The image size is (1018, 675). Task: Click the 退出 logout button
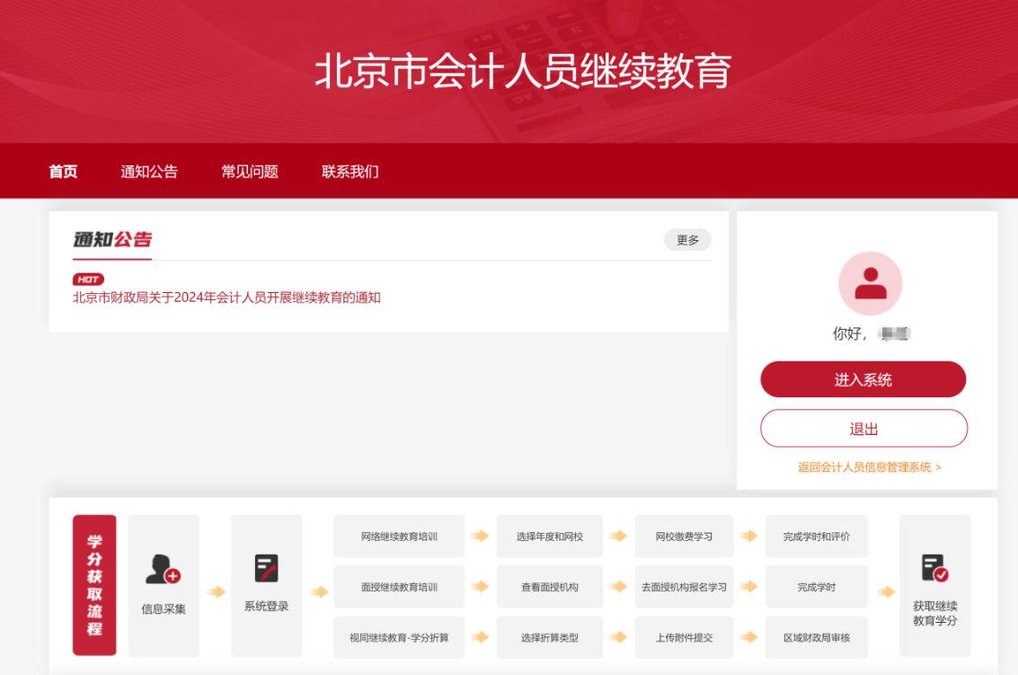coord(863,429)
